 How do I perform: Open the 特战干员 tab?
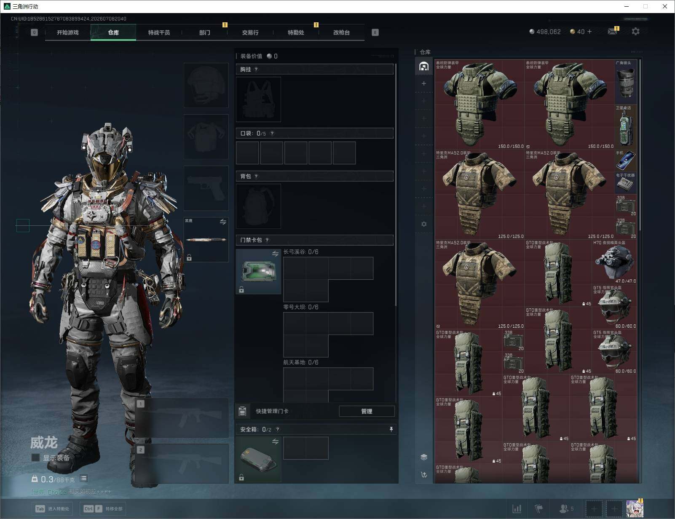pyautogui.click(x=159, y=32)
